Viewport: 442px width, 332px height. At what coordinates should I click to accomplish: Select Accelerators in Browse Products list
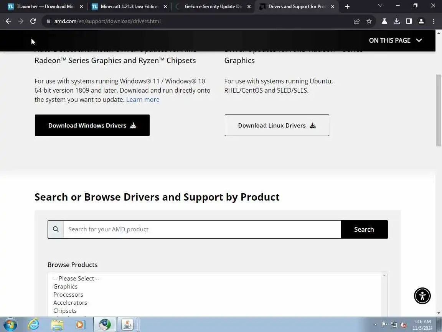(x=70, y=303)
